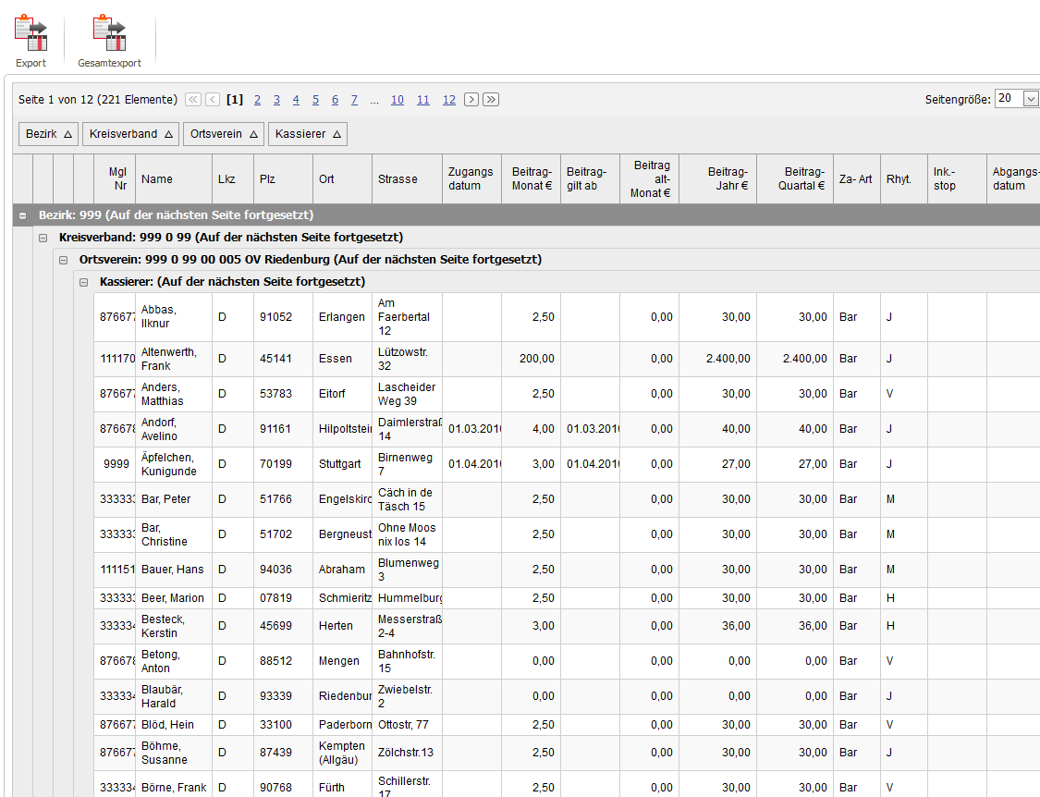
Task: Click the Beitrag-Quartal € column header
Action: pyautogui.click(x=795, y=179)
